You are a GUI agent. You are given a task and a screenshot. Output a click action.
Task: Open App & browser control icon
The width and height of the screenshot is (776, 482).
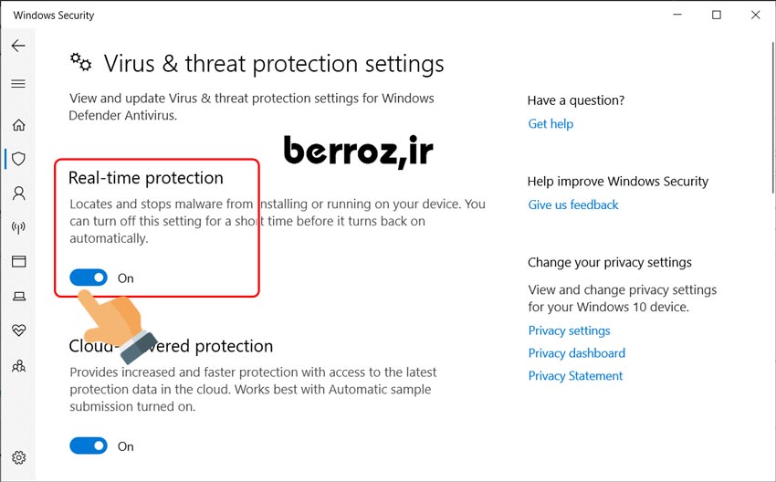click(18, 262)
